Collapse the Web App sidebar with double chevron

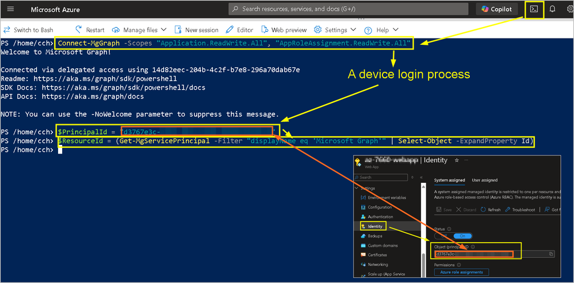(x=422, y=178)
